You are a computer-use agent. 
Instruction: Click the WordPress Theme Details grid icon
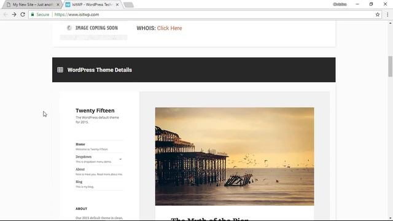(60, 69)
